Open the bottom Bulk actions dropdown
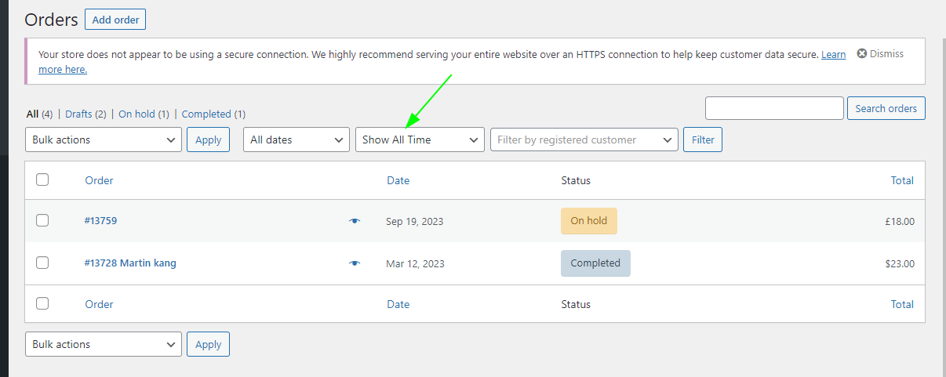This screenshot has width=946, height=377. (x=104, y=344)
